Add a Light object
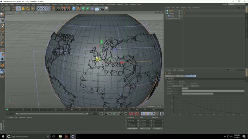Screen dimensions: 248x139 (x=106, y=8)
